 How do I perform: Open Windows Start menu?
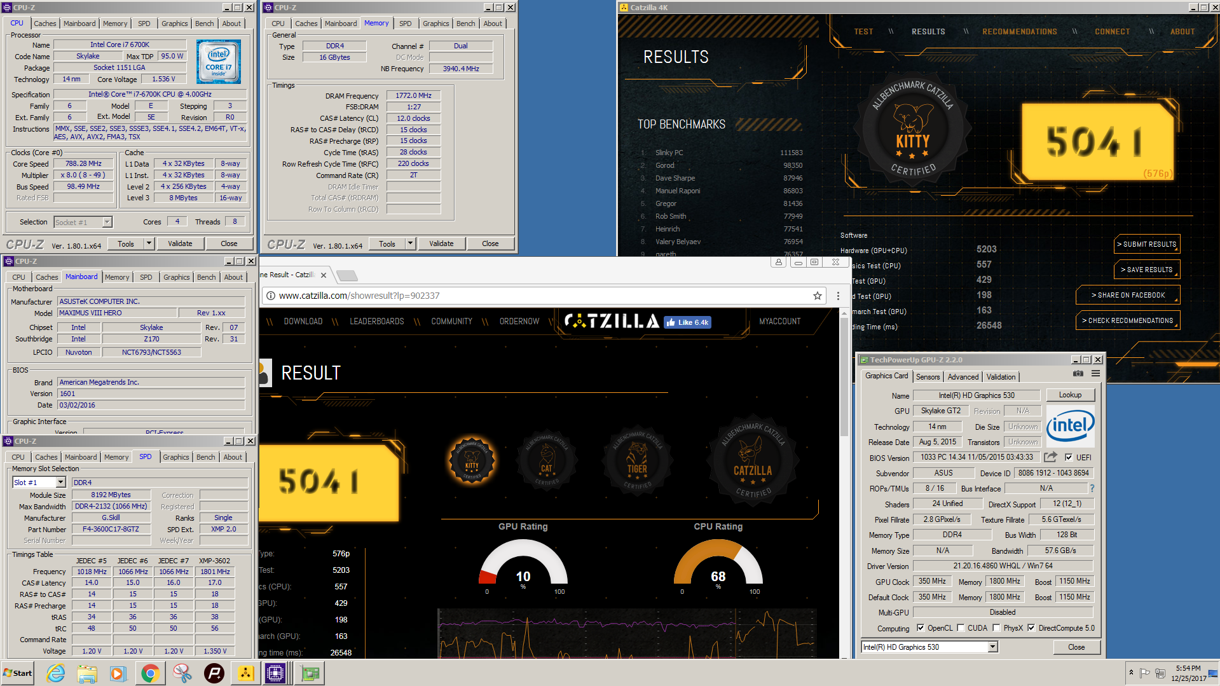(17, 673)
